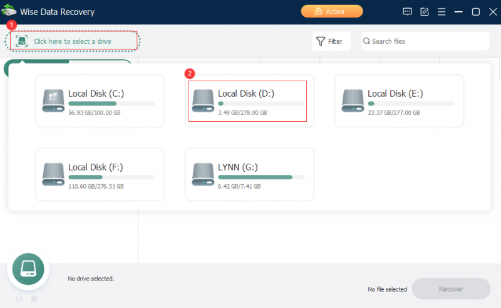Click the '23.37 GB/277.00 GB' text
The width and height of the screenshot is (501, 308).
[x=394, y=112]
